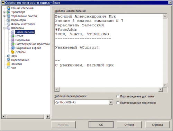Select Файлы и каталоги item

click(23, 24)
